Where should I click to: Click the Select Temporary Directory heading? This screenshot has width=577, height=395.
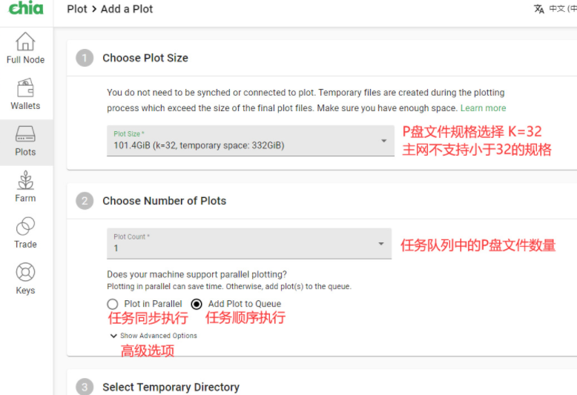pyautogui.click(x=171, y=387)
